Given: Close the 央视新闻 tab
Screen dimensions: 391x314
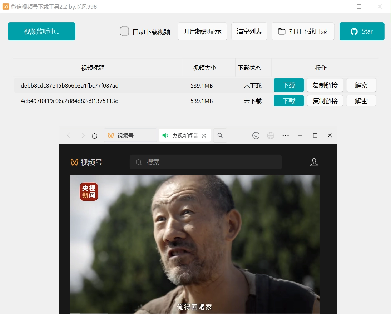Looking at the screenshot, I should [204, 135].
